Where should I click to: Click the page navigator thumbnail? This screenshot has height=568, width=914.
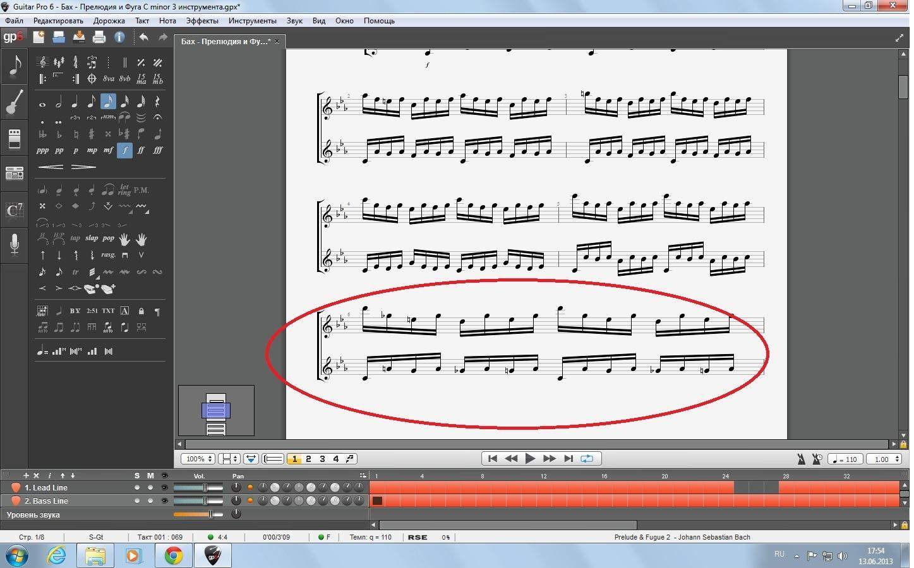tap(216, 411)
